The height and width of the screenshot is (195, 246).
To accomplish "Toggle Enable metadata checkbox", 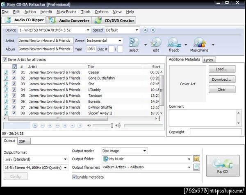I will 74,177.
